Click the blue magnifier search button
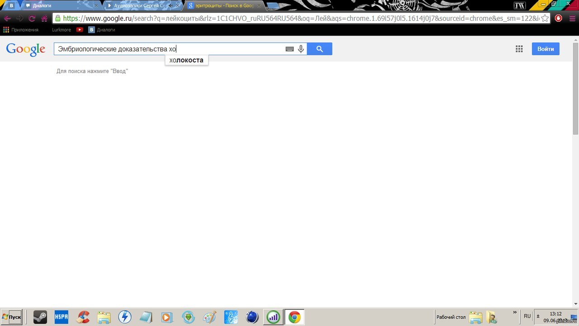 pos(319,49)
